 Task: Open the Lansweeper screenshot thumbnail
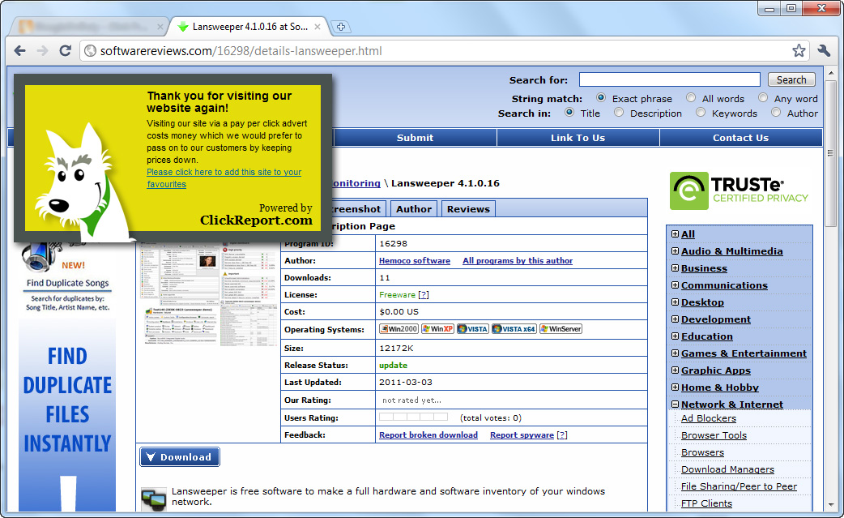[209, 293]
